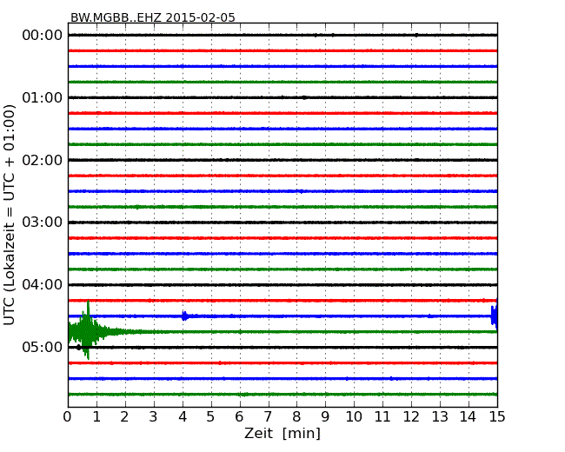Select the y-axis label UTC (Lokalzeit = UTC + 01:00)
This screenshot has width=565, height=452.
[x=9, y=215]
